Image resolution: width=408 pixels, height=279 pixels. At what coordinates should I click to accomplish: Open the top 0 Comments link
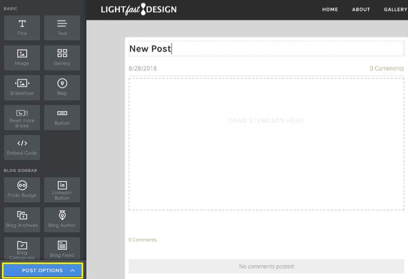[386, 68]
